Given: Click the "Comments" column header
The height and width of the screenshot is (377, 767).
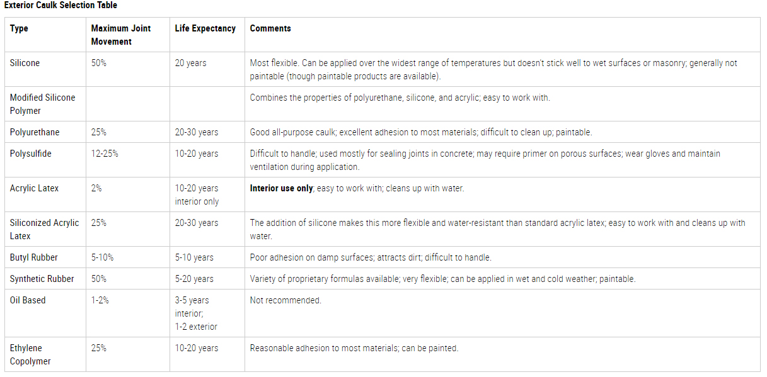Looking at the screenshot, I should point(270,28).
